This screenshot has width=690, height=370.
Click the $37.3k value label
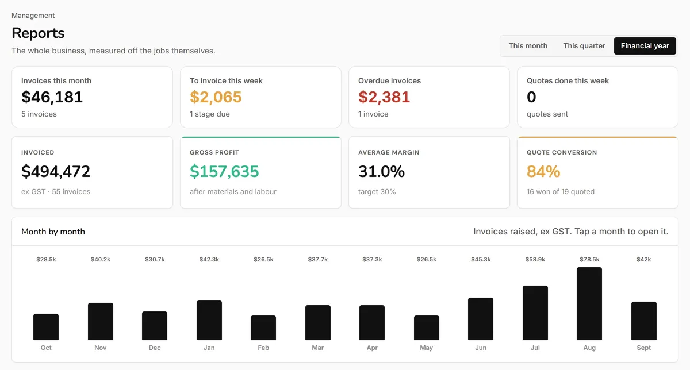pyautogui.click(x=372, y=260)
